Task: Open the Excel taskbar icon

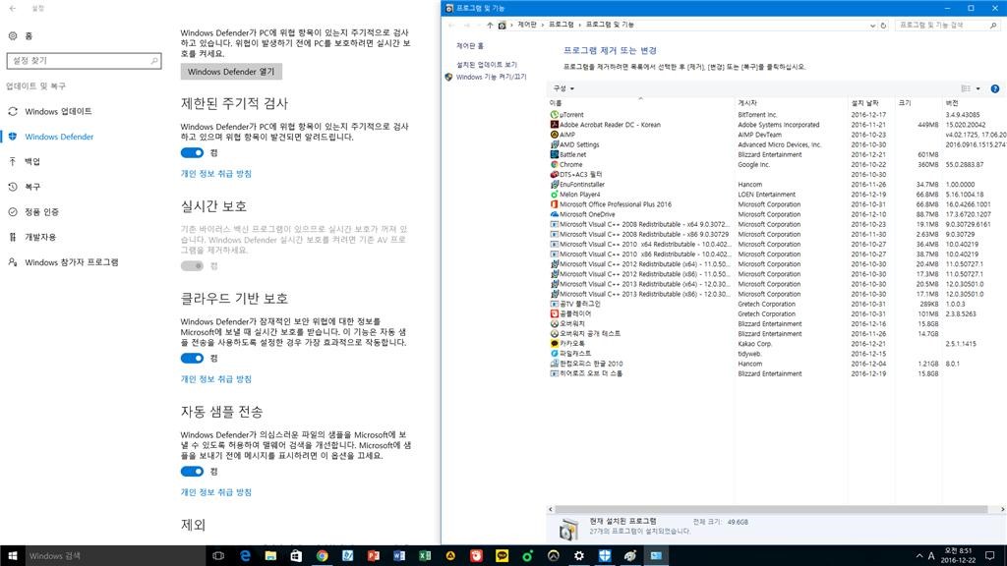Action: 425,556
